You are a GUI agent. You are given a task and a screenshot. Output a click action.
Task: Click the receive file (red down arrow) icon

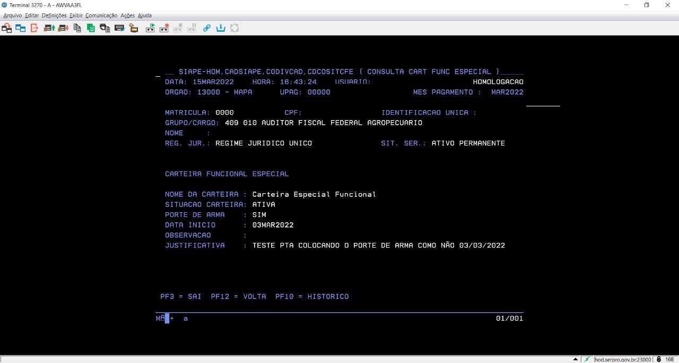click(63, 28)
